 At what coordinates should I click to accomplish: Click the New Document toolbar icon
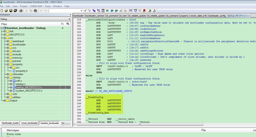2,11
